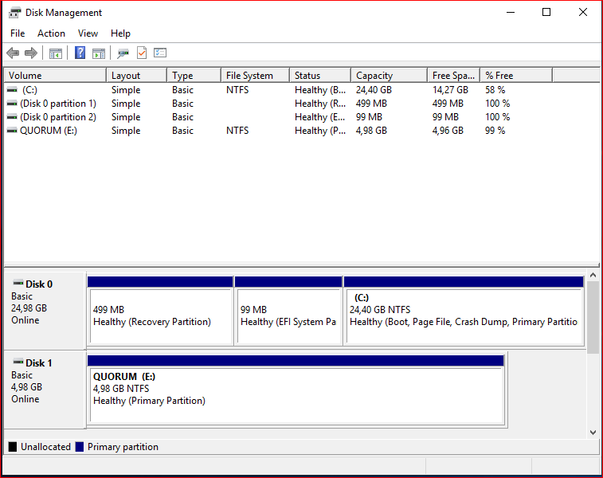Open the Action menu
Viewport: 603px width, 478px height.
click(x=51, y=33)
